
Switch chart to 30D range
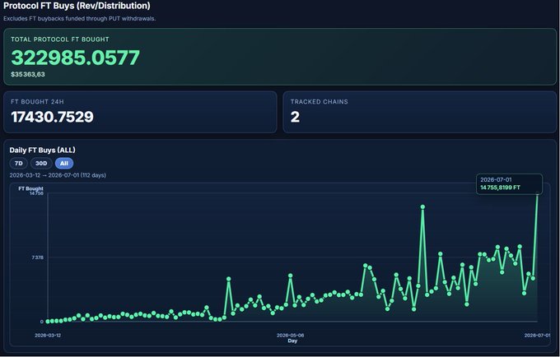pos(41,164)
